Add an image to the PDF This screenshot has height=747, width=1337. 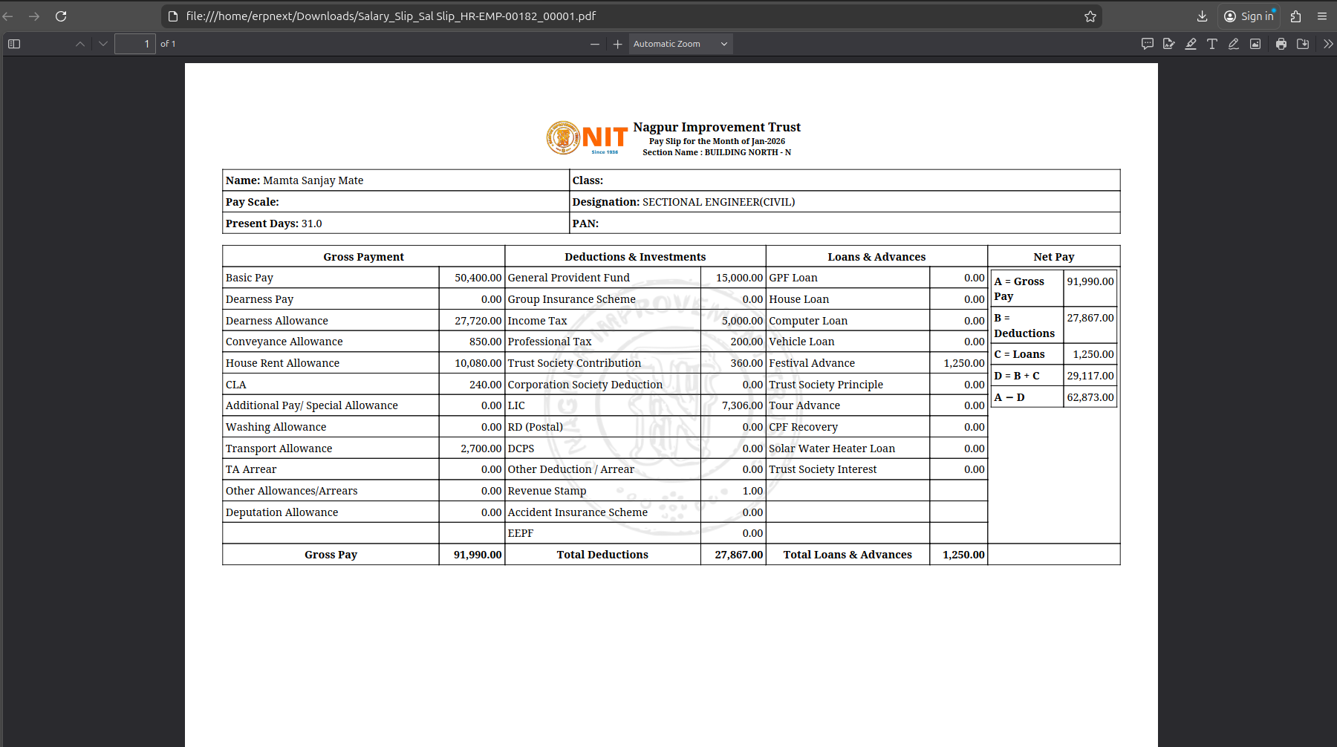click(1255, 44)
